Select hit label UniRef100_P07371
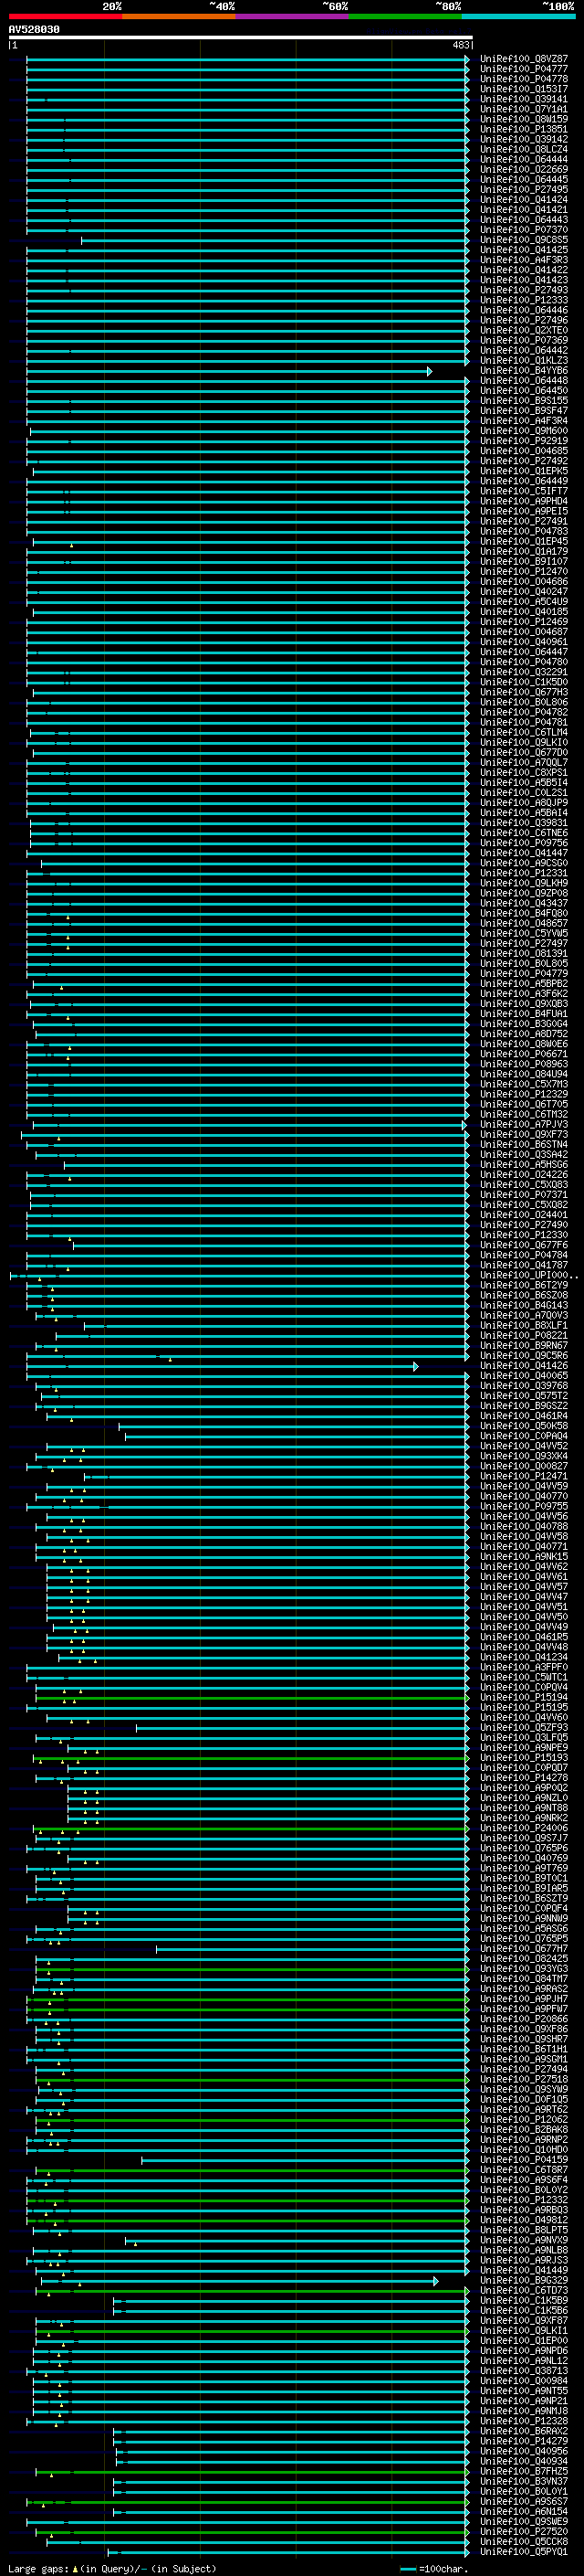The height and width of the screenshot is (2576, 584). coord(523,1194)
